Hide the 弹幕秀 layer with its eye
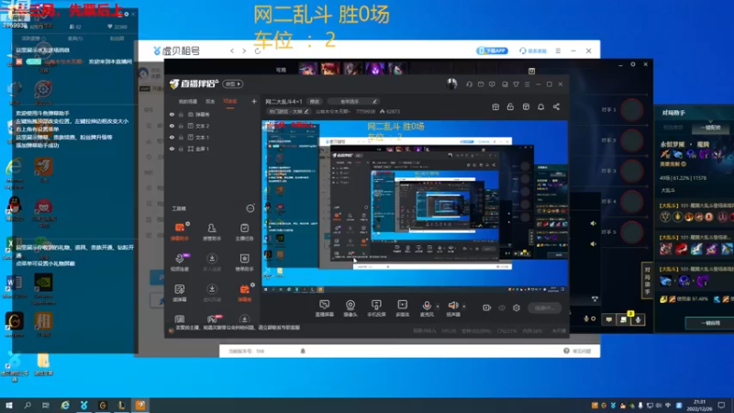 (172, 114)
